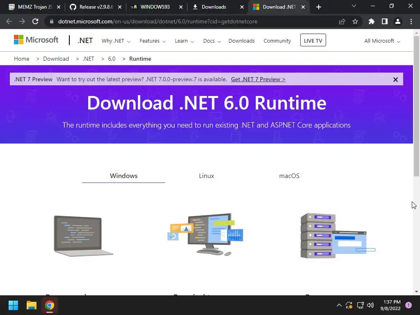Show hidden system tray icons
The height and width of the screenshot is (315, 420).
pyautogui.click(x=339, y=305)
